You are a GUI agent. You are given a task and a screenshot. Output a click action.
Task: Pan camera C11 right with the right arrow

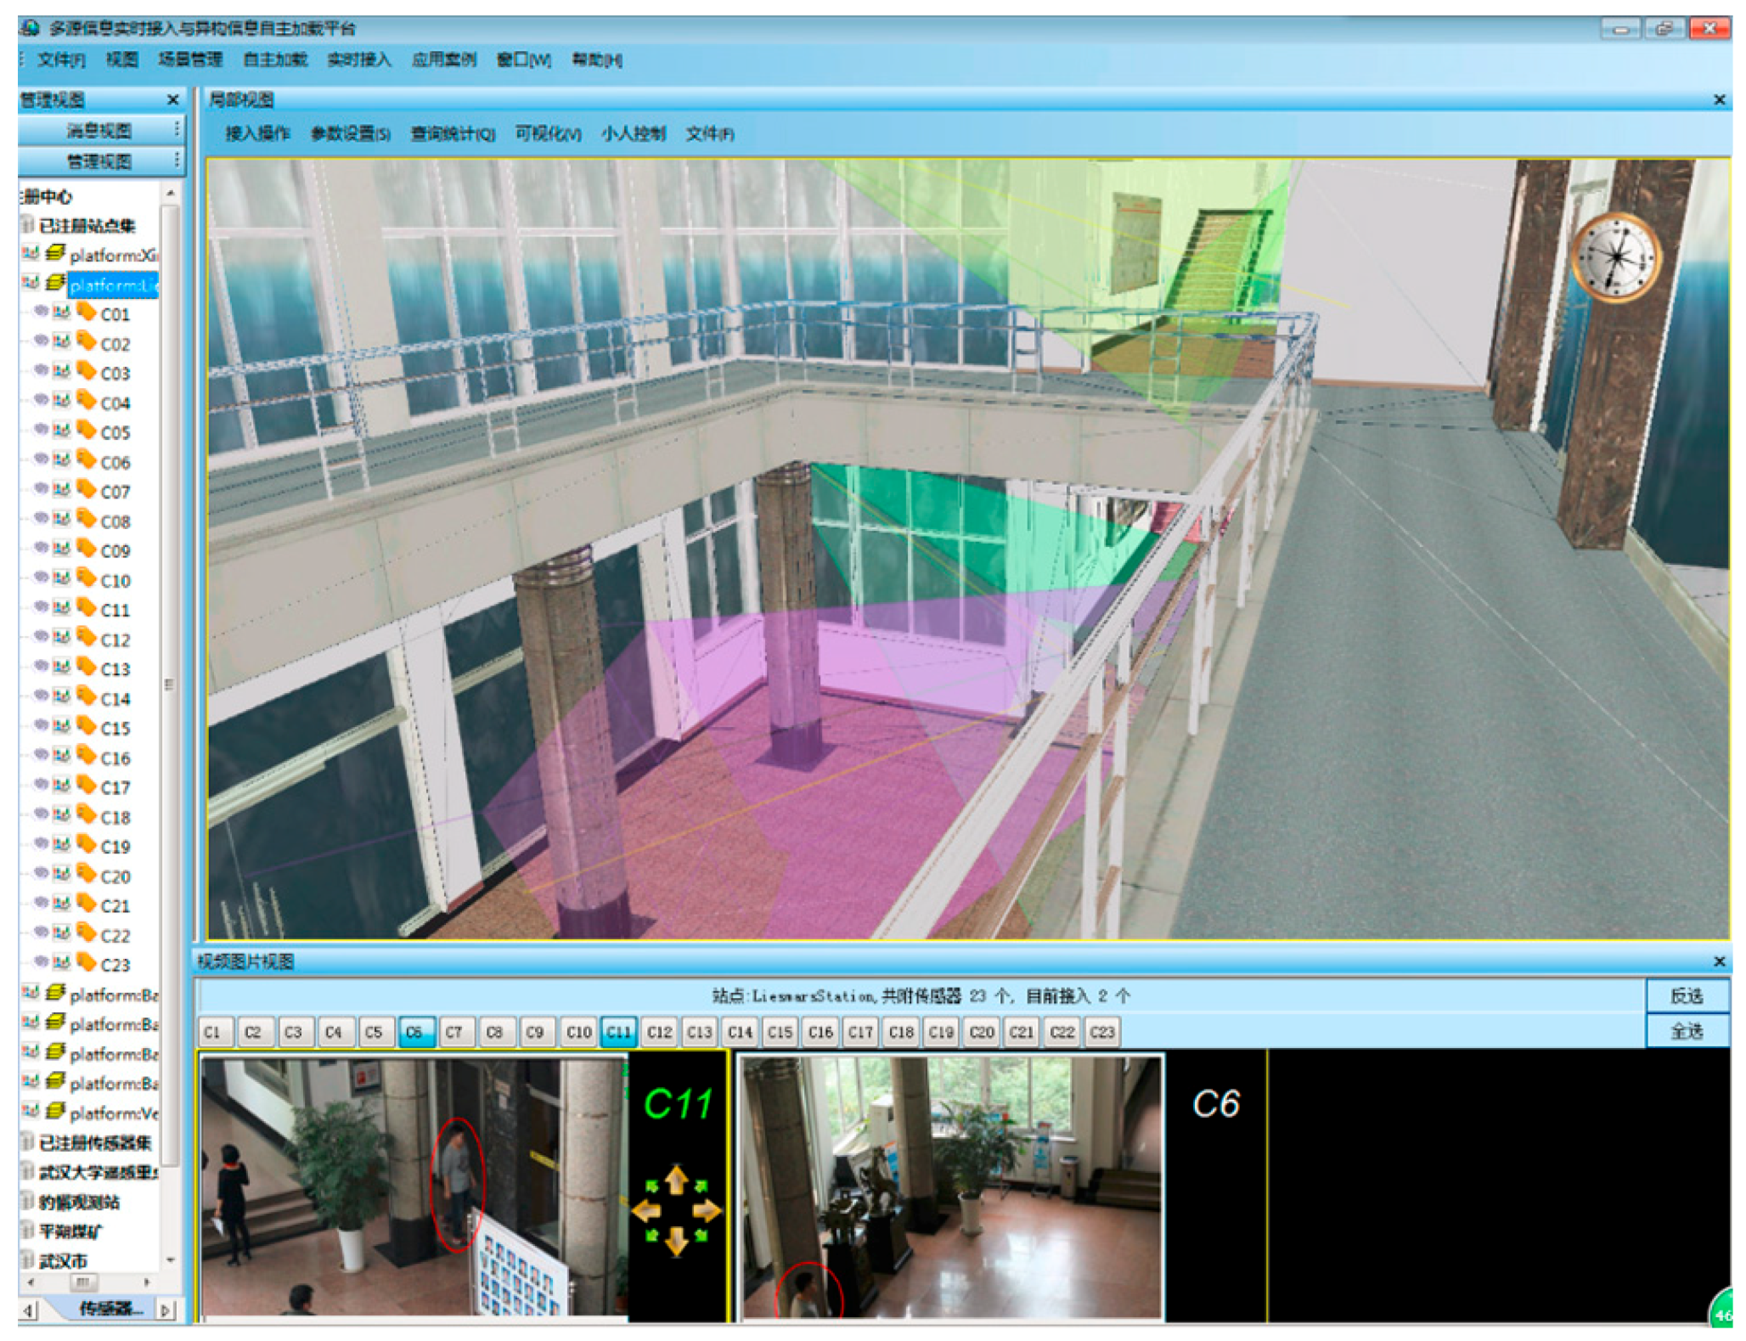pyautogui.click(x=706, y=1210)
